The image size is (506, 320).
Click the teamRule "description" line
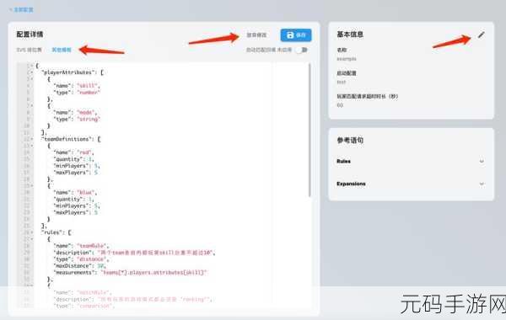(x=134, y=253)
